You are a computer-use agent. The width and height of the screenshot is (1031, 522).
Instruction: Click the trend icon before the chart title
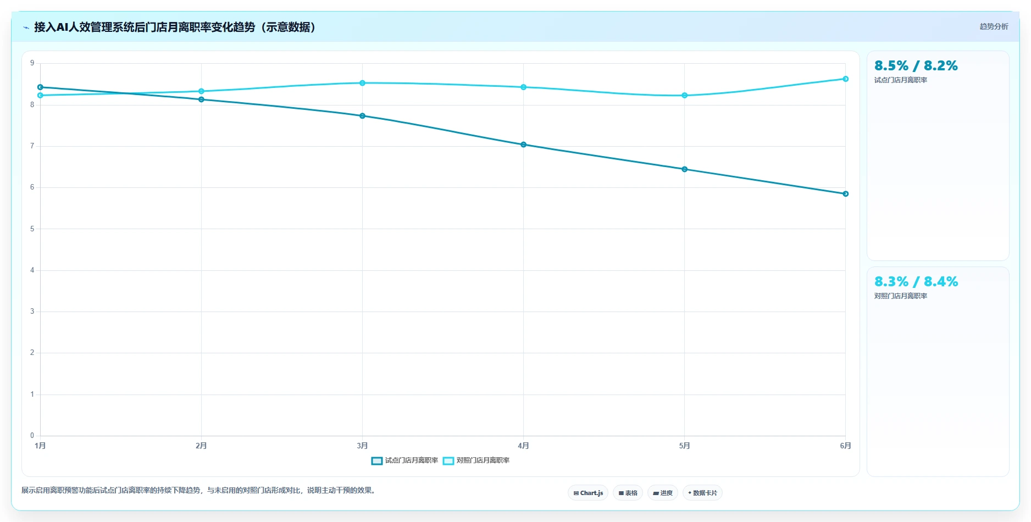coord(26,27)
